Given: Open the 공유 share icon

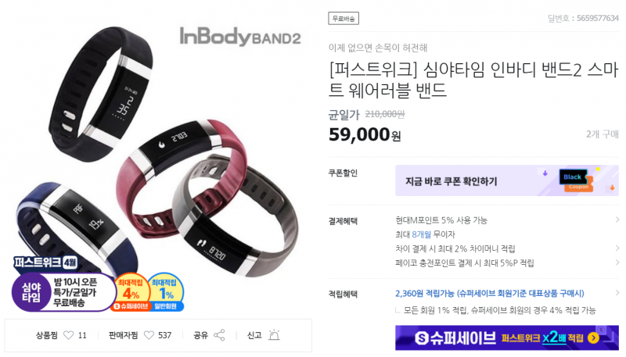Looking at the screenshot, I should coord(219,335).
